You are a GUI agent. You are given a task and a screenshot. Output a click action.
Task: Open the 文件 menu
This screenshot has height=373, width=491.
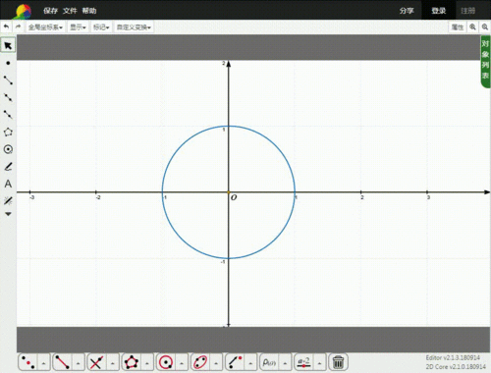pyautogui.click(x=70, y=11)
